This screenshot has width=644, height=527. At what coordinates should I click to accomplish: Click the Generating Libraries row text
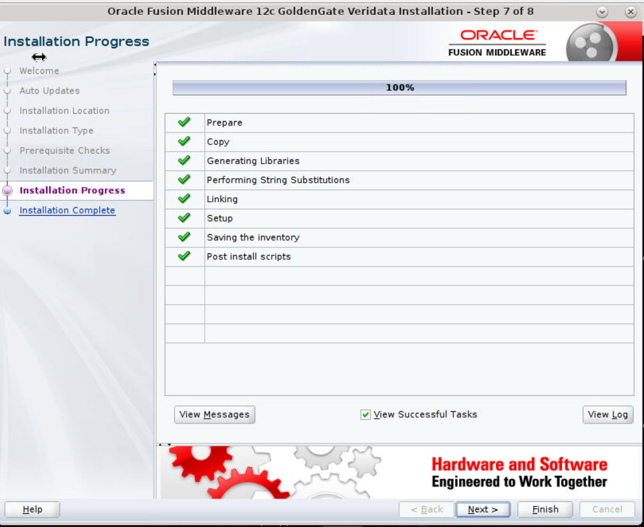coord(253,161)
